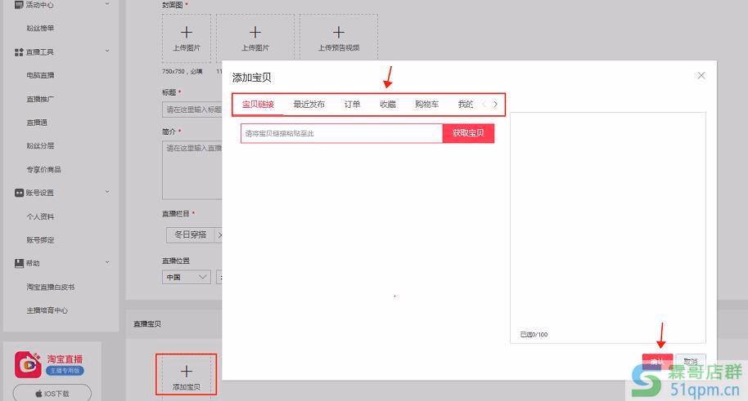Remove the 冬日穿搭 tag
This screenshot has height=401, width=748.
click(219, 234)
